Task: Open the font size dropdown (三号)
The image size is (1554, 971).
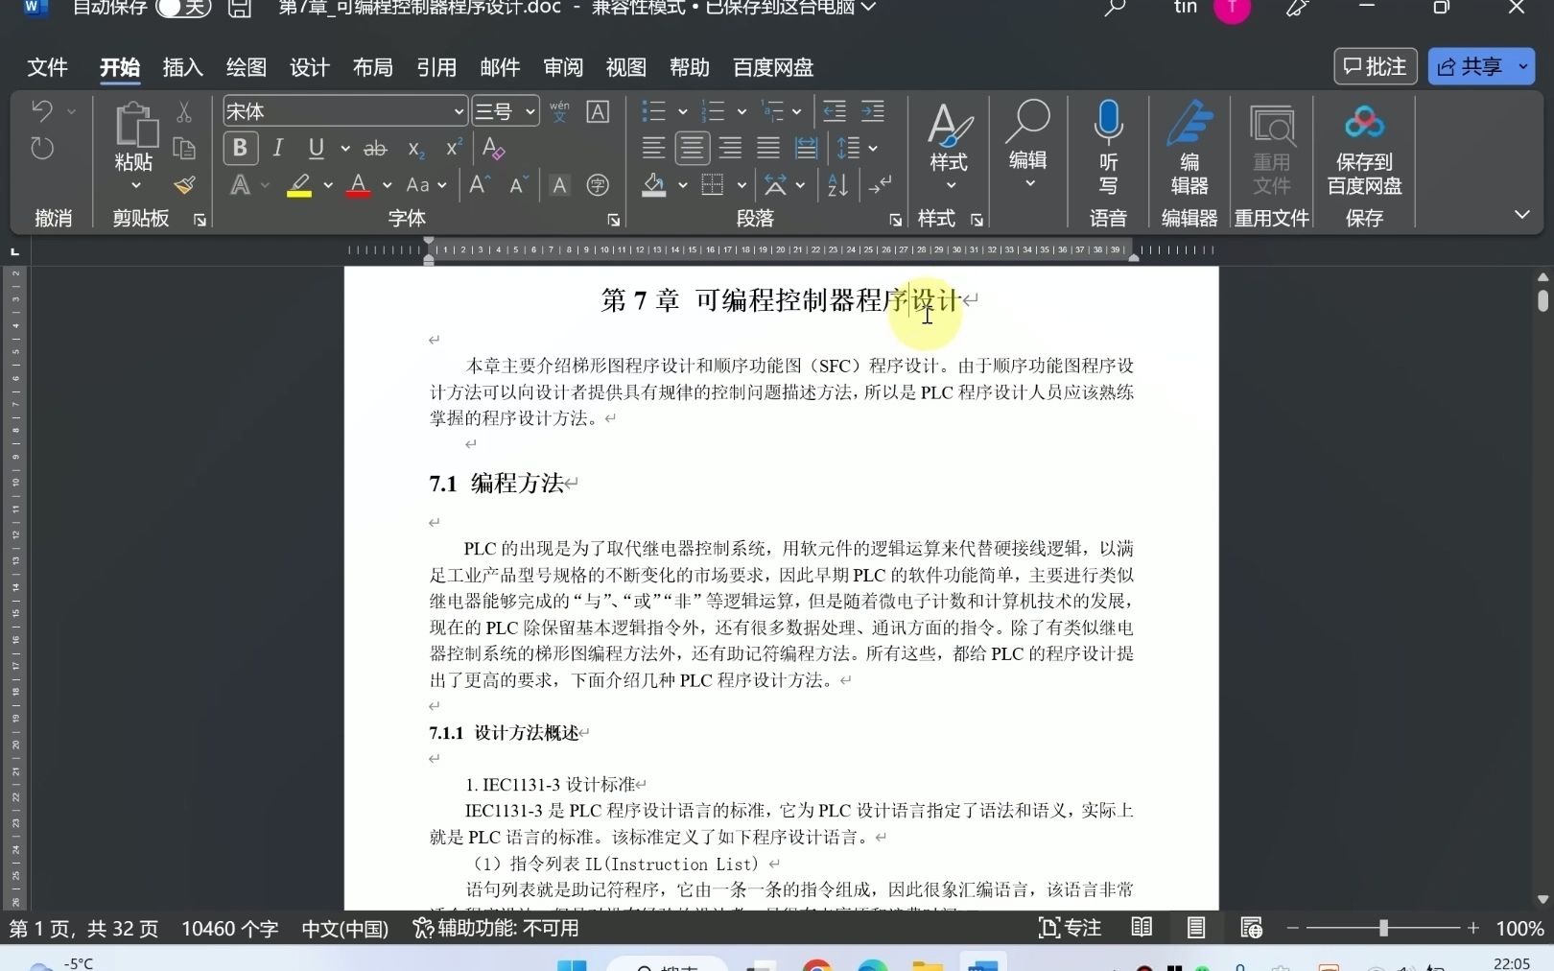Action: [x=530, y=112]
